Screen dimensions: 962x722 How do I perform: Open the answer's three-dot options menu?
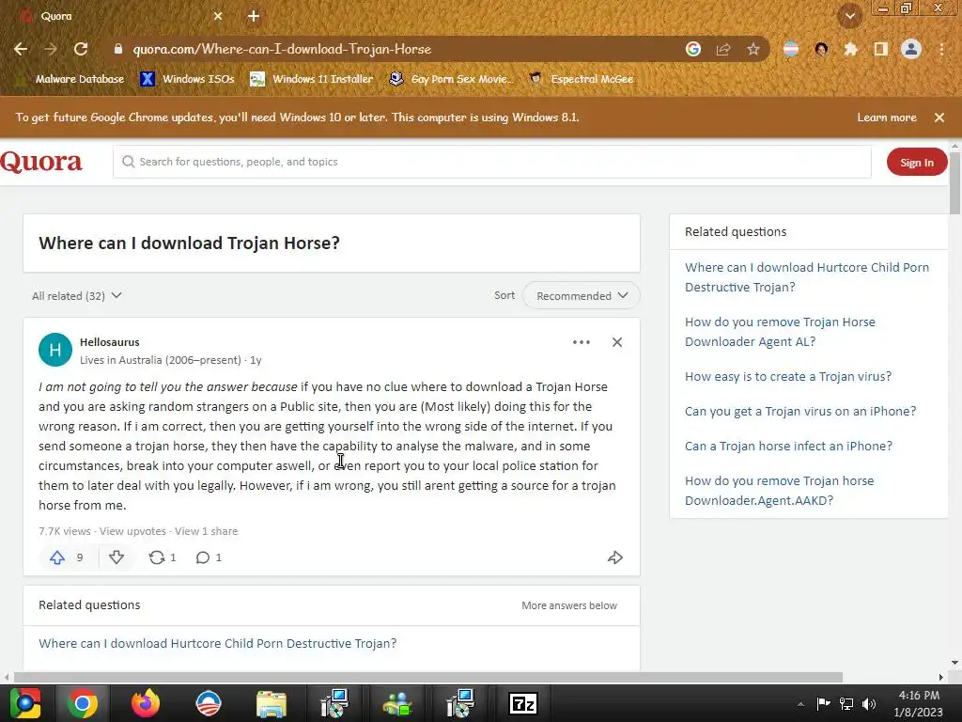click(x=581, y=342)
